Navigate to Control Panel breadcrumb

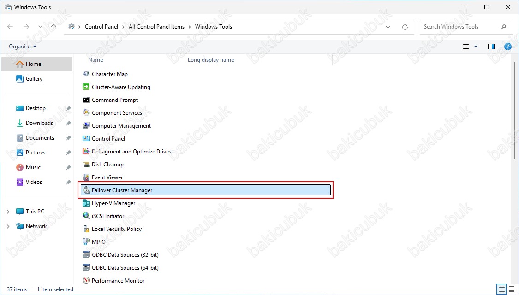click(x=101, y=27)
